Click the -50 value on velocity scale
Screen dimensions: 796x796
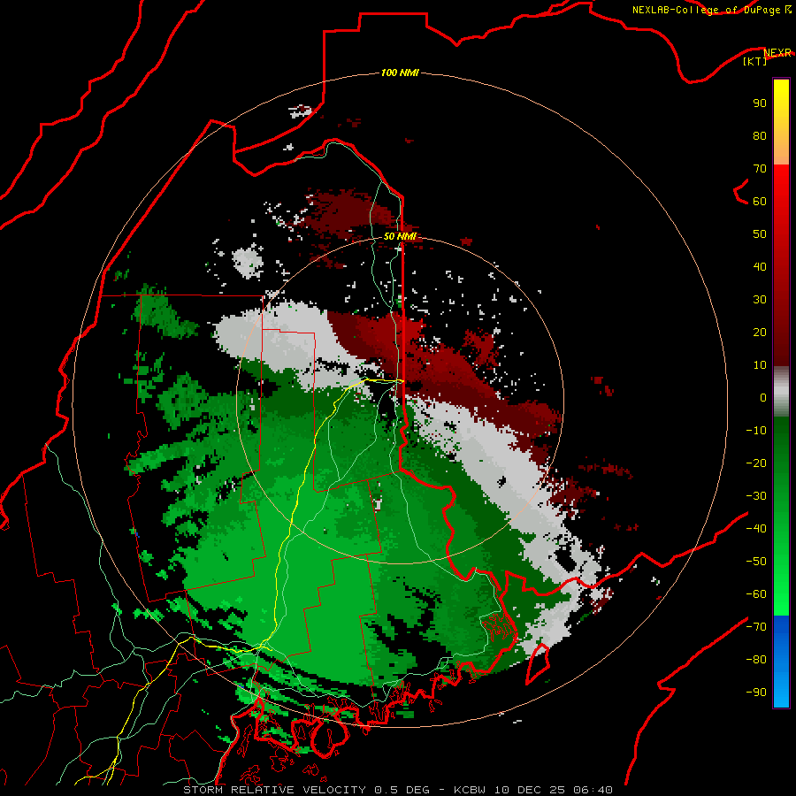point(756,562)
